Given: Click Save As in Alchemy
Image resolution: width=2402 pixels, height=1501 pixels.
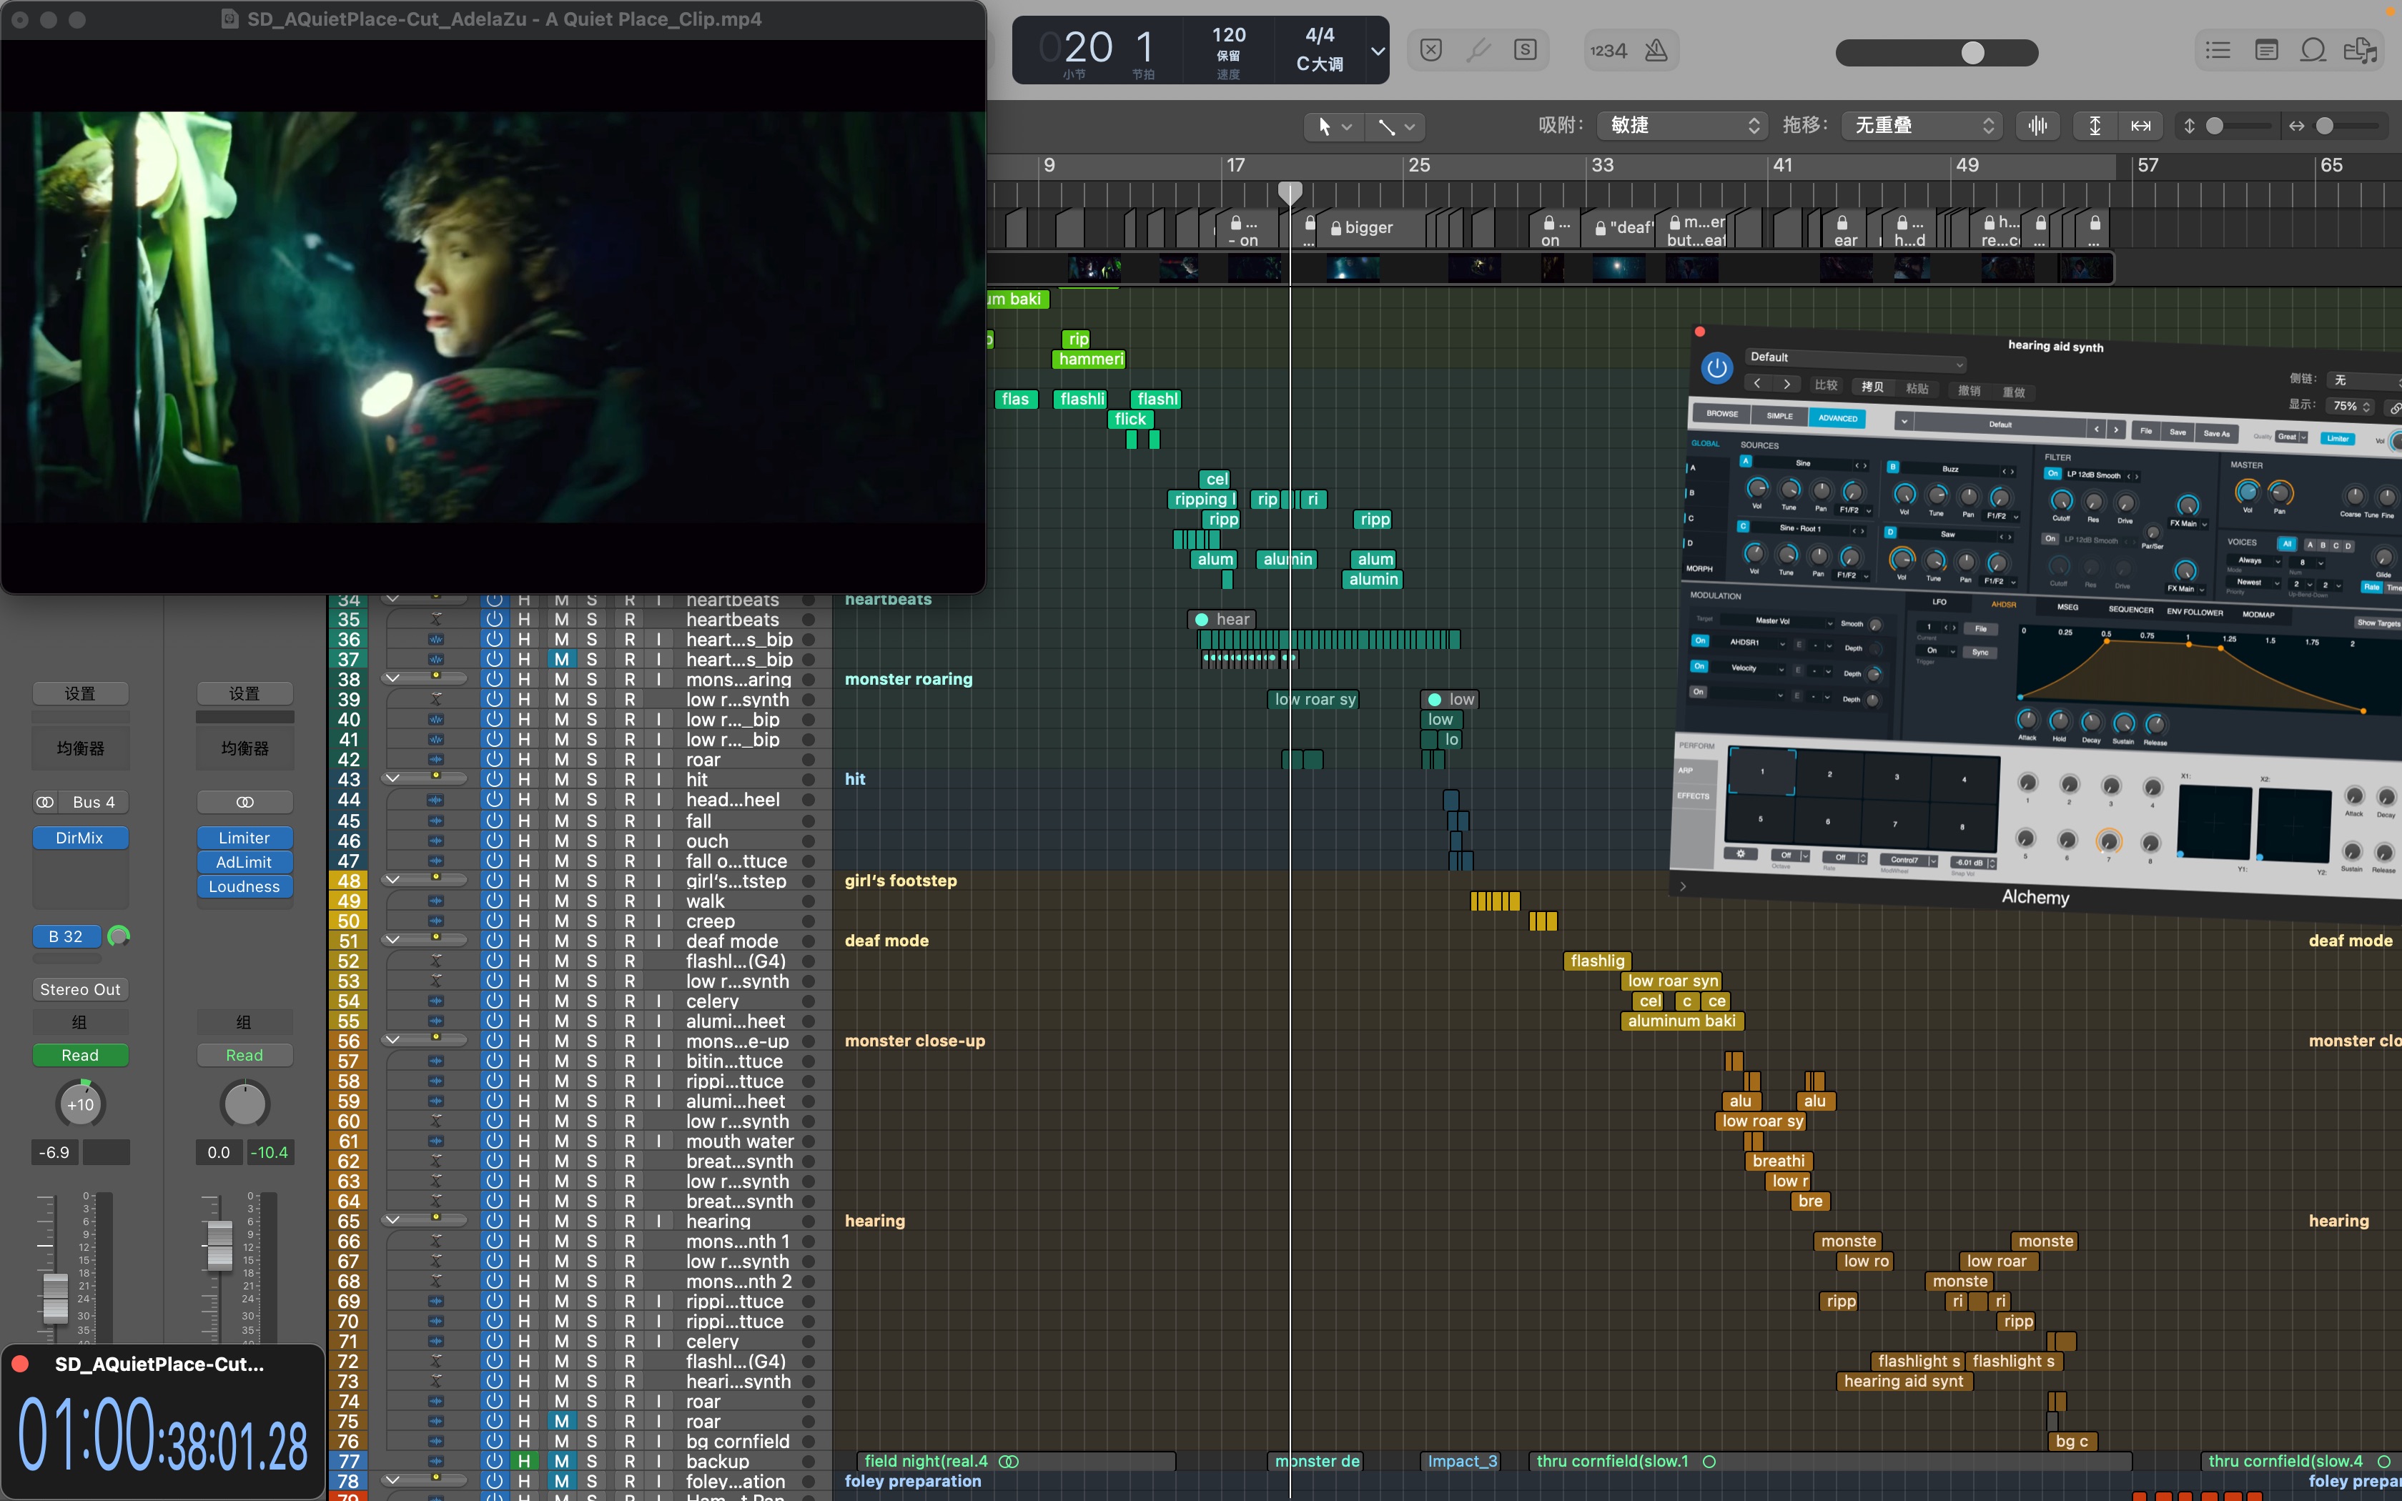Looking at the screenshot, I should pyautogui.click(x=2216, y=433).
